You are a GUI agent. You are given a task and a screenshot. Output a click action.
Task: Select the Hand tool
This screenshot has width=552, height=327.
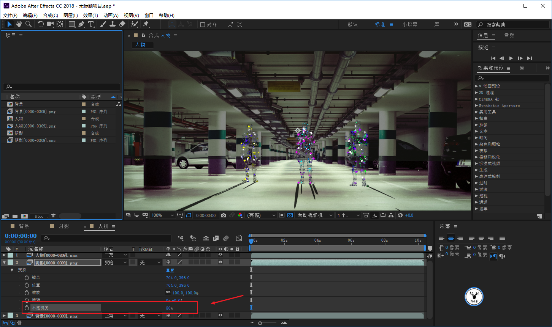click(19, 24)
